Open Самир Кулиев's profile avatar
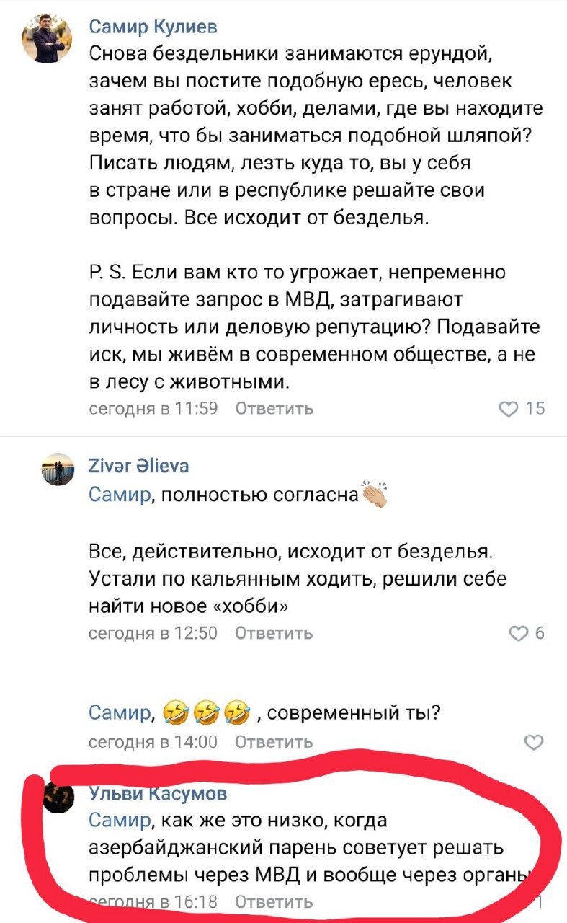This screenshot has height=923, width=567. pyautogui.click(x=47, y=39)
